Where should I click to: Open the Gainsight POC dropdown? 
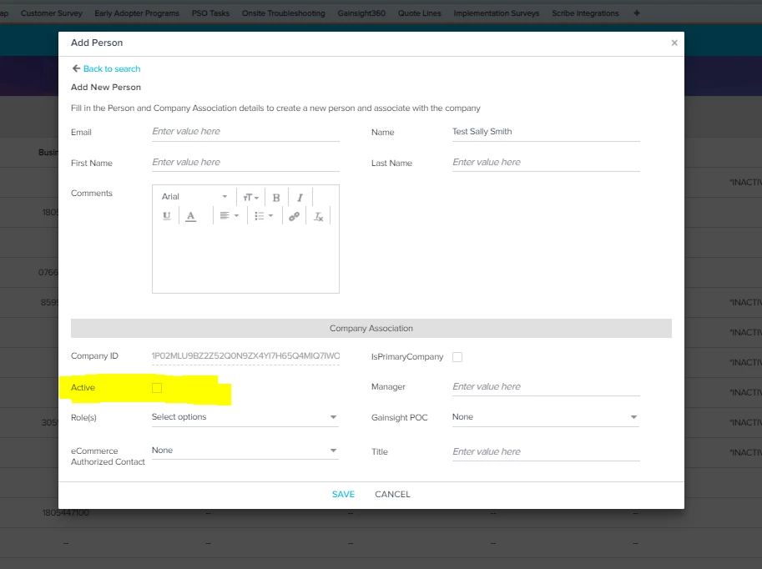click(x=545, y=417)
